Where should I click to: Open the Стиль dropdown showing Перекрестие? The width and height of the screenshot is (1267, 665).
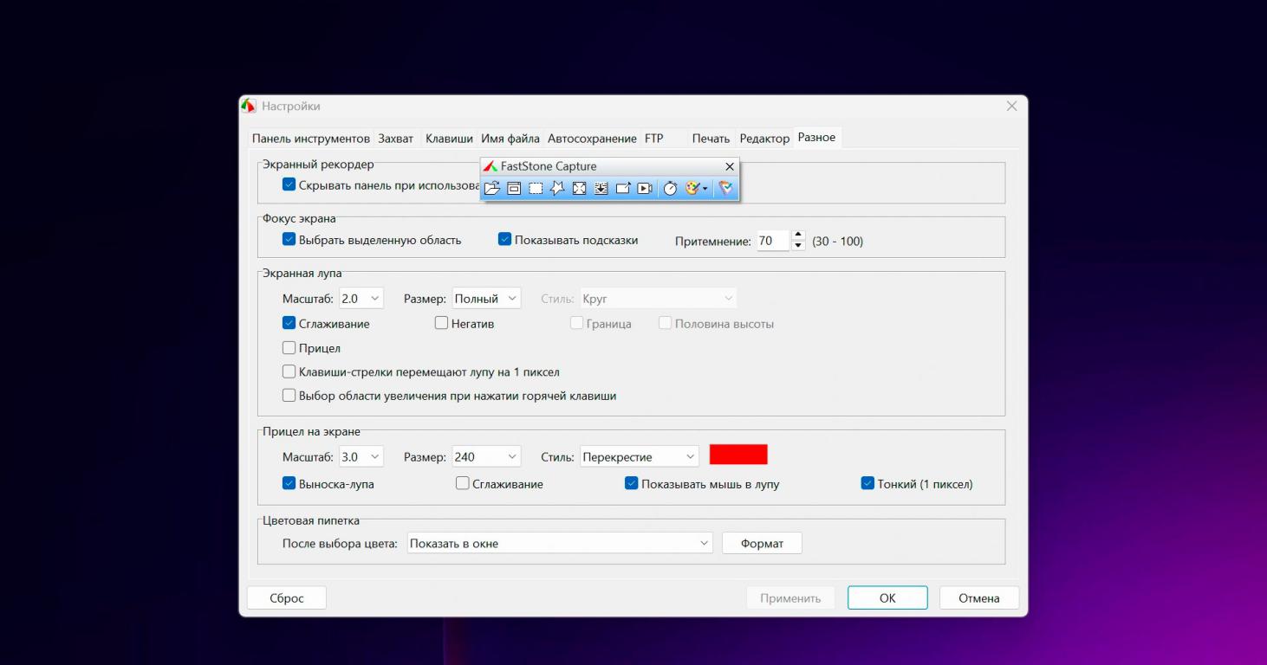[x=640, y=456]
